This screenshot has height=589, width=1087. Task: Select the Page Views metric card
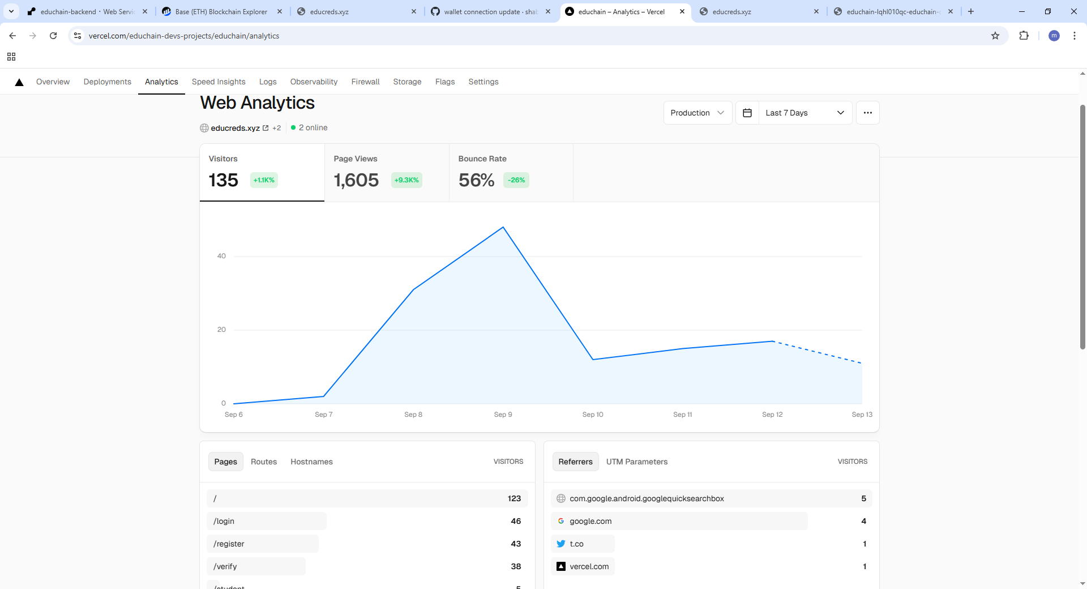click(387, 173)
